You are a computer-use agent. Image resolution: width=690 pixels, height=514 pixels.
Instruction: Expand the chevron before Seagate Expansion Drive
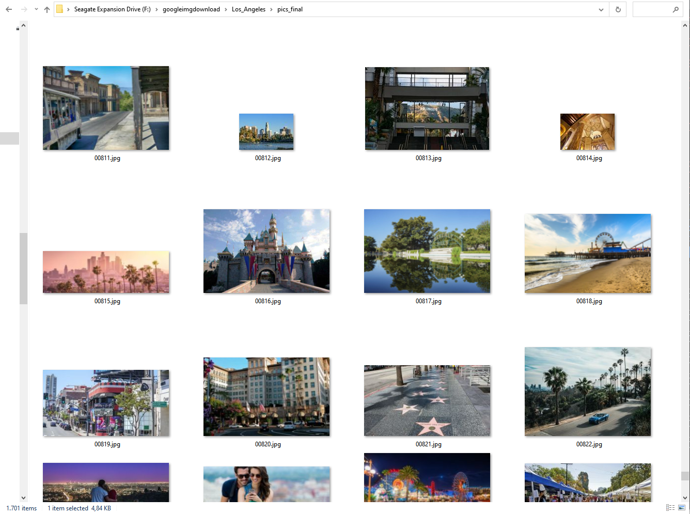68,9
